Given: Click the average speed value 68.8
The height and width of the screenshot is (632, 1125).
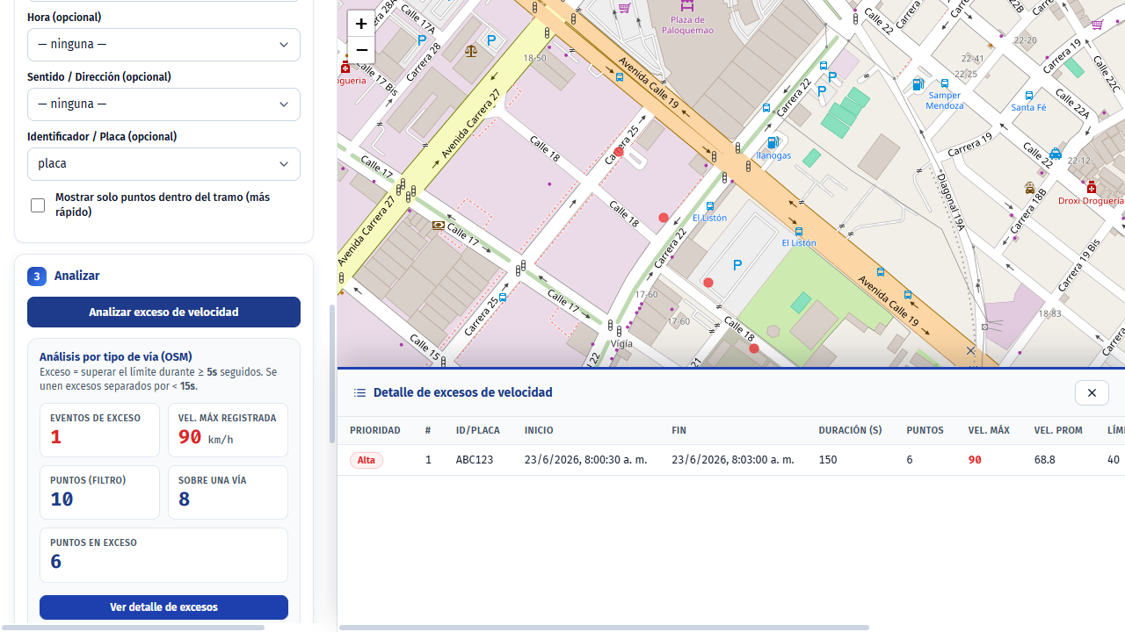Looking at the screenshot, I should (1045, 460).
